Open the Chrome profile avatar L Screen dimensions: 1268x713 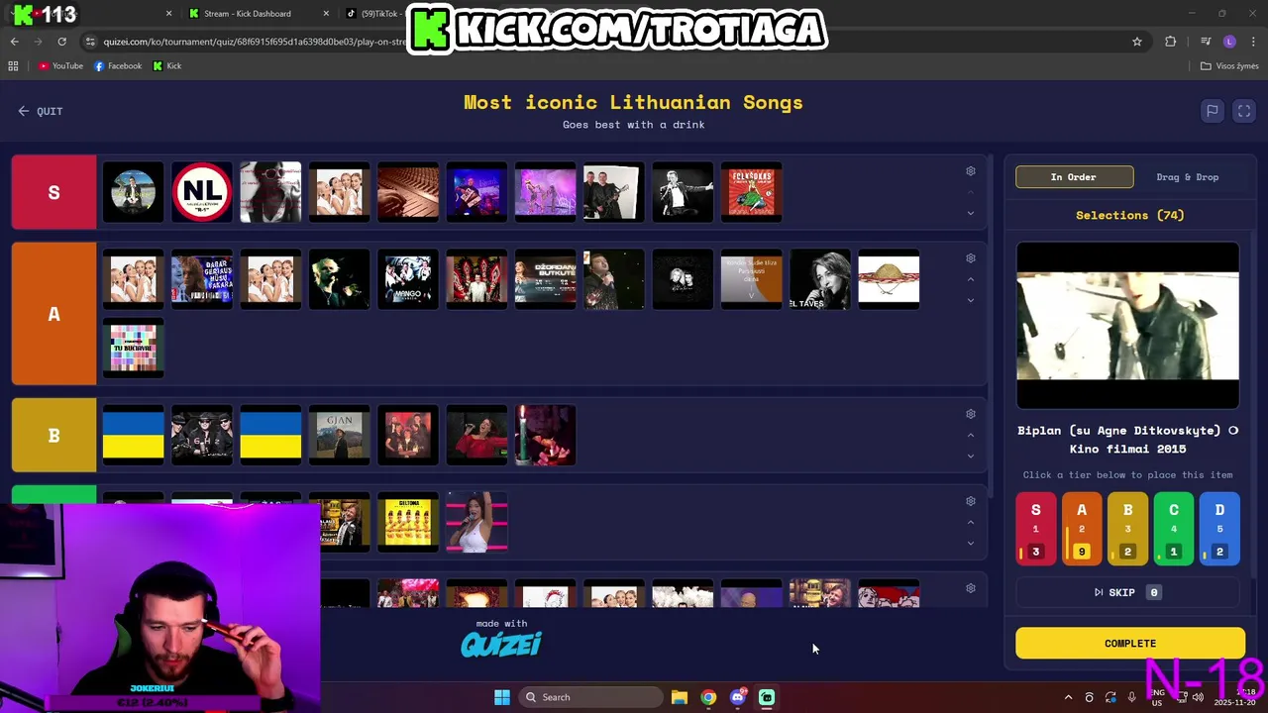coord(1229,42)
